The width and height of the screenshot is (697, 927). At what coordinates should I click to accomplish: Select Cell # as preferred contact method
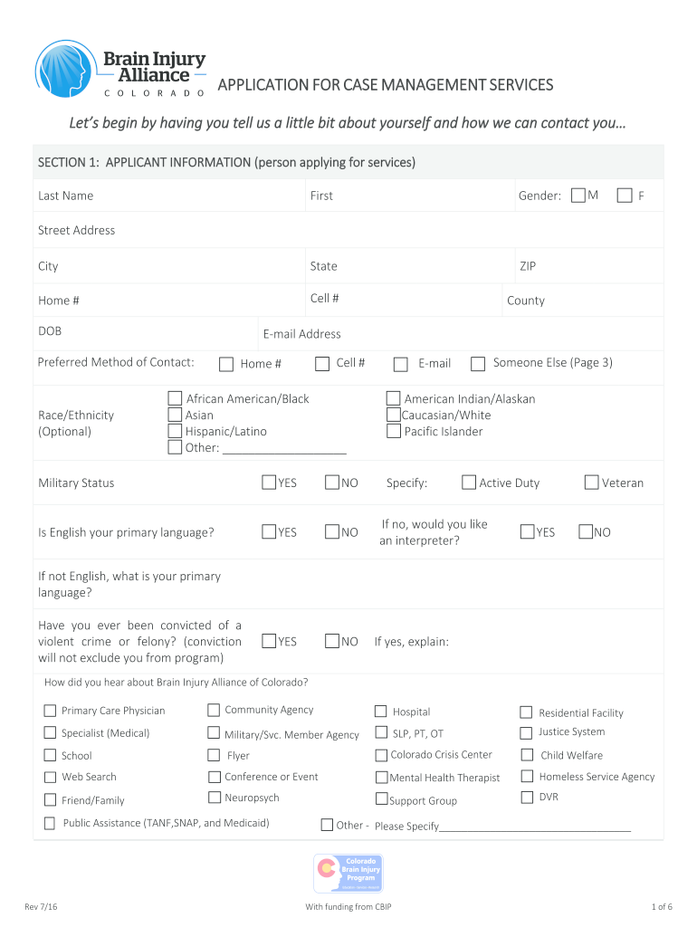point(322,364)
